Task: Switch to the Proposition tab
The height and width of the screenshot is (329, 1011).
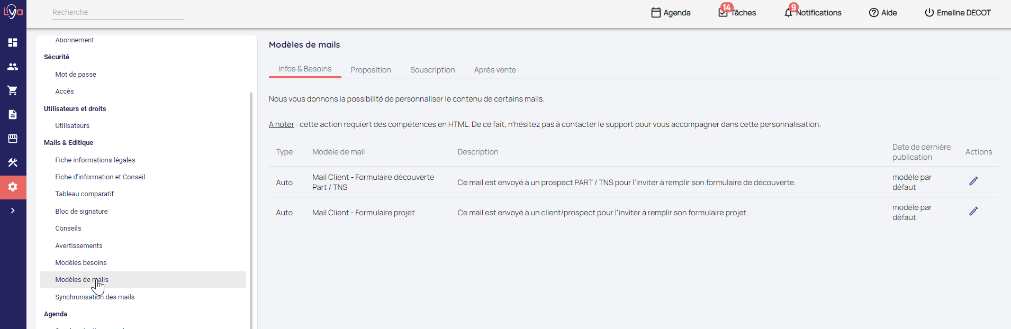Action: [371, 70]
